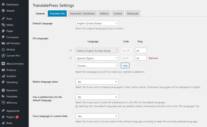This screenshot has width=207, height=127.
Task: Click the disabled es_ES code field
Action: tap(126, 58)
